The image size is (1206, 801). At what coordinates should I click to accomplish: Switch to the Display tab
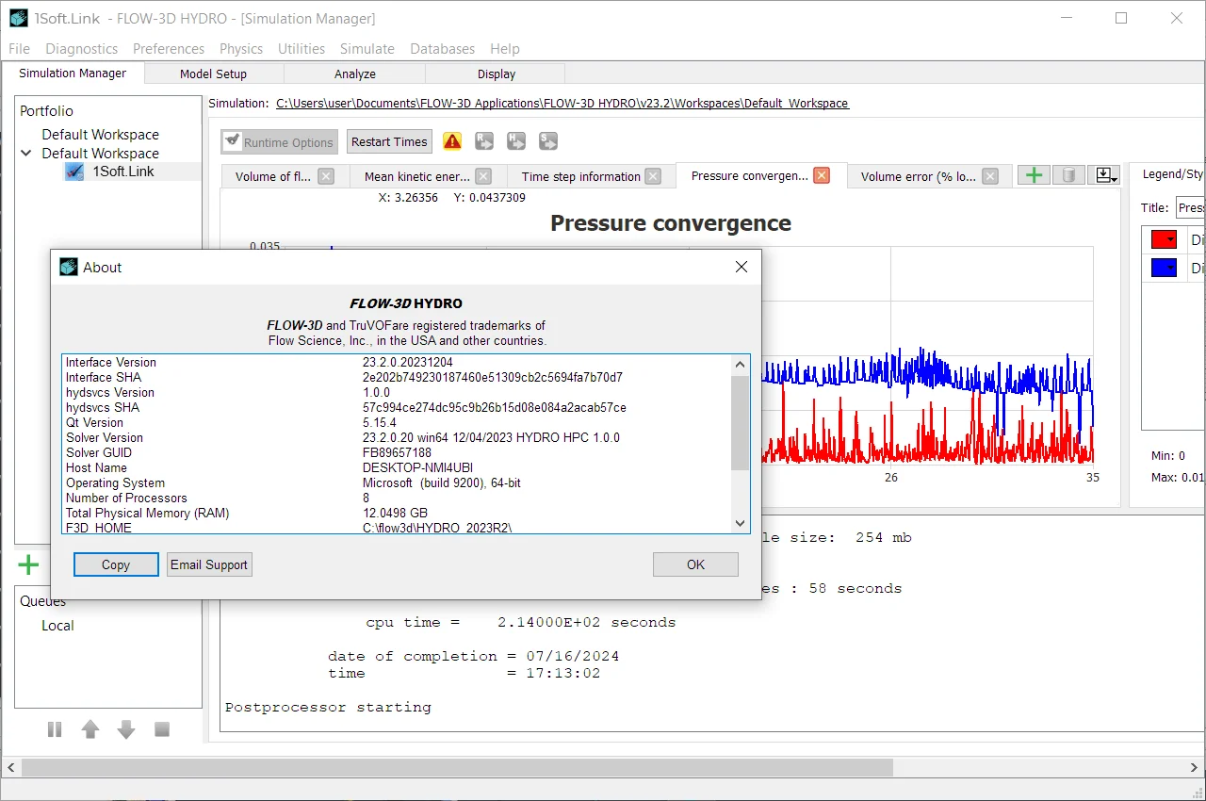point(497,74)
